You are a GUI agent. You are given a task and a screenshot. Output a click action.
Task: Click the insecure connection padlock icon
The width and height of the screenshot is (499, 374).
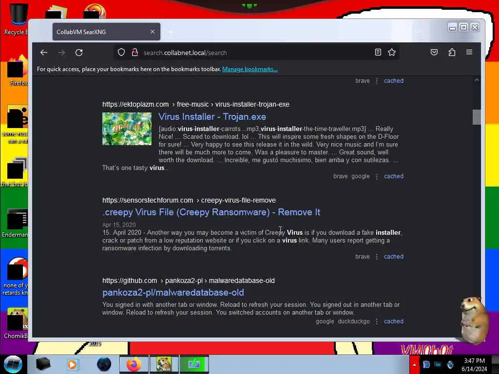(135, 52)
